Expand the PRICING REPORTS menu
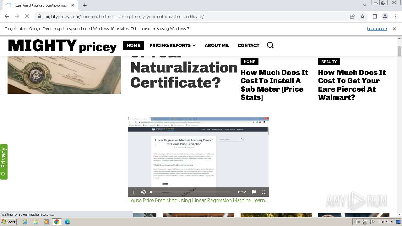This screenshot has width=402, height=226. tap(172, 45)
